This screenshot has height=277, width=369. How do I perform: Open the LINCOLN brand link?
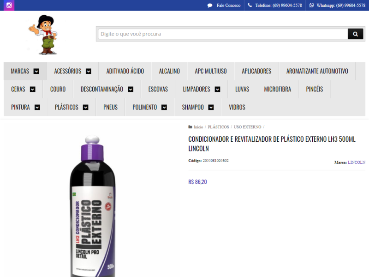[357, 163]
